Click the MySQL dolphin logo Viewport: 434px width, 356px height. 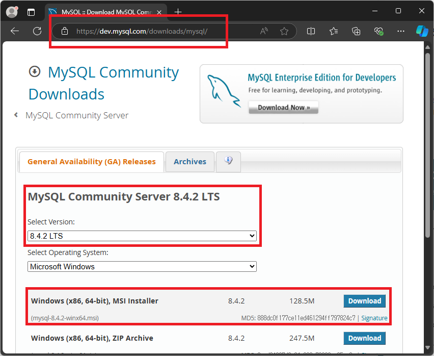pos(223,91)
